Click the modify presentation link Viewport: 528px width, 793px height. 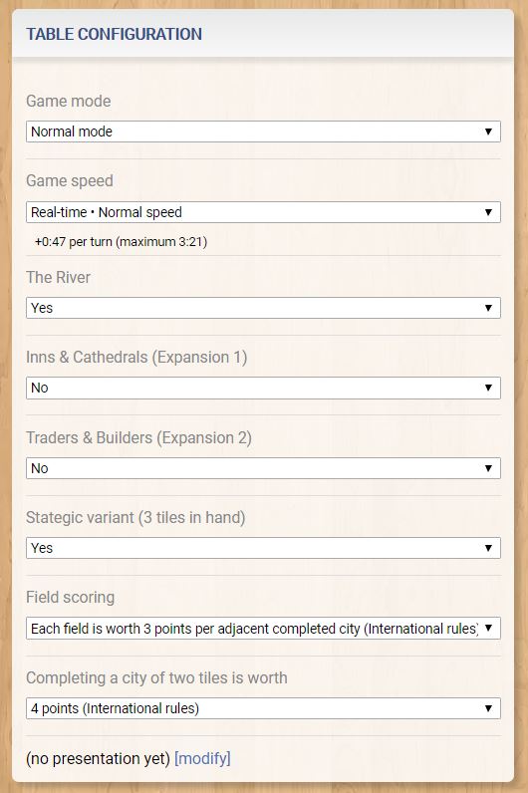coord(202,758)
